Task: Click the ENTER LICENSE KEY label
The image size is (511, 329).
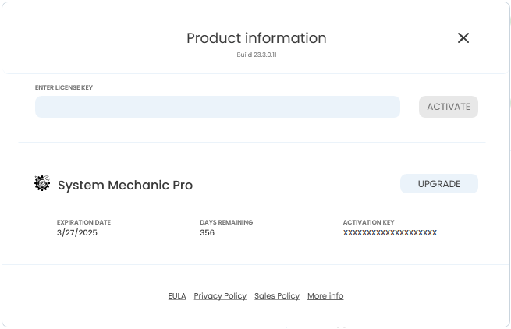Action: (x=64, y=87)
